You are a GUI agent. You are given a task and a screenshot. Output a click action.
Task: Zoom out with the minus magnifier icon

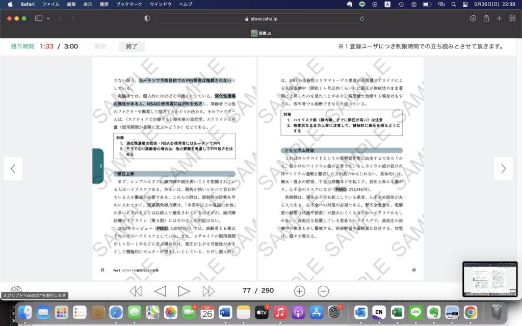pos(323,291)
